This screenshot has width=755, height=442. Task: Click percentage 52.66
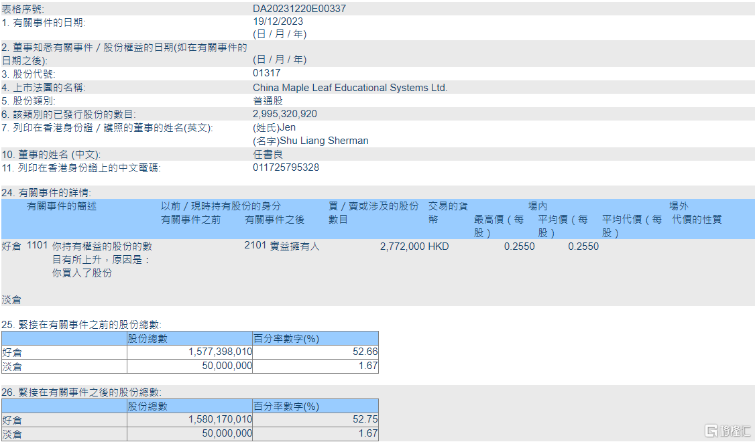[x=365, y=352]
